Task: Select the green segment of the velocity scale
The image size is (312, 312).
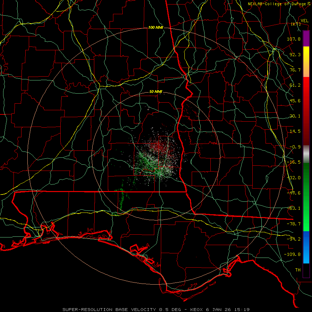Action: pyautogui.click(x=306, y=197)
